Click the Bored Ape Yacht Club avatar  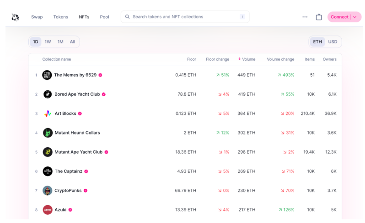pos(48,94)
